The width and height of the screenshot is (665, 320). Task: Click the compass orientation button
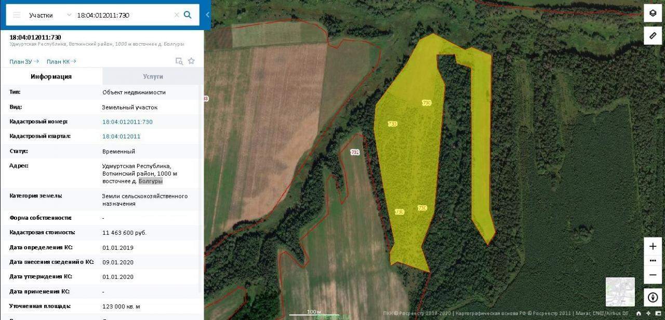click(653, 298)
